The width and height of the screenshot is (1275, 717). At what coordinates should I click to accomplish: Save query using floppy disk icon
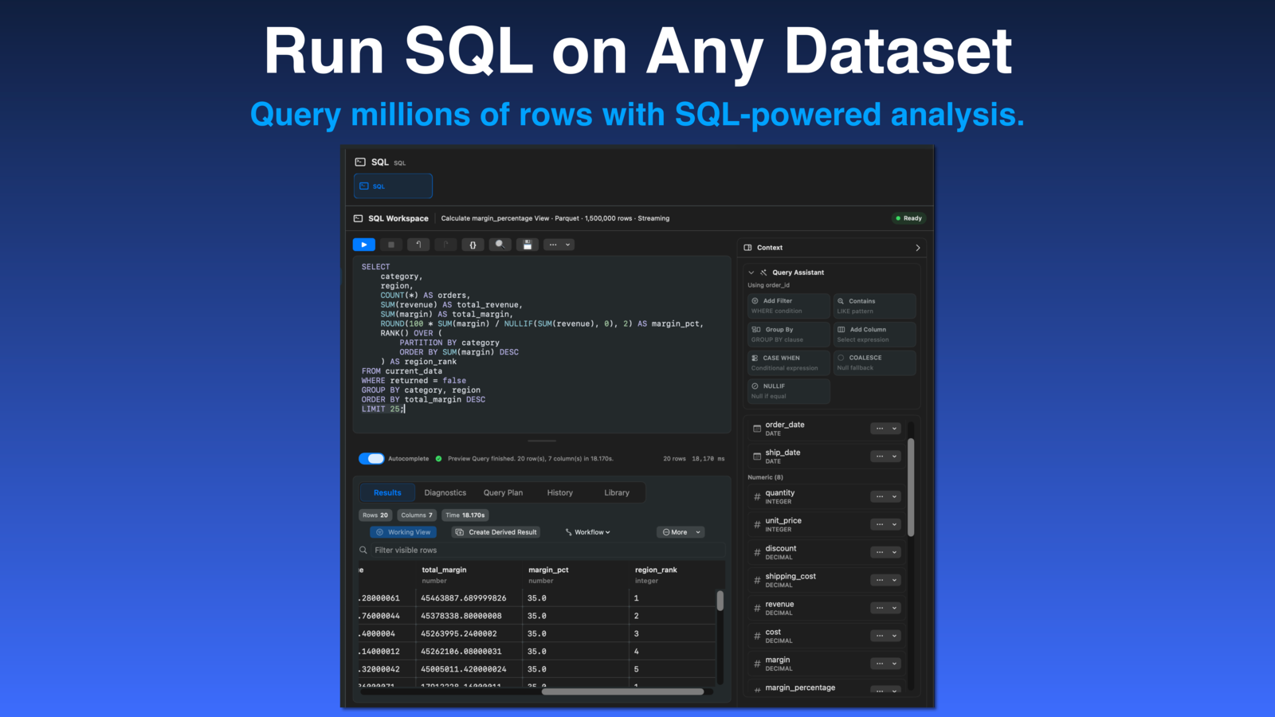(527, 245)
